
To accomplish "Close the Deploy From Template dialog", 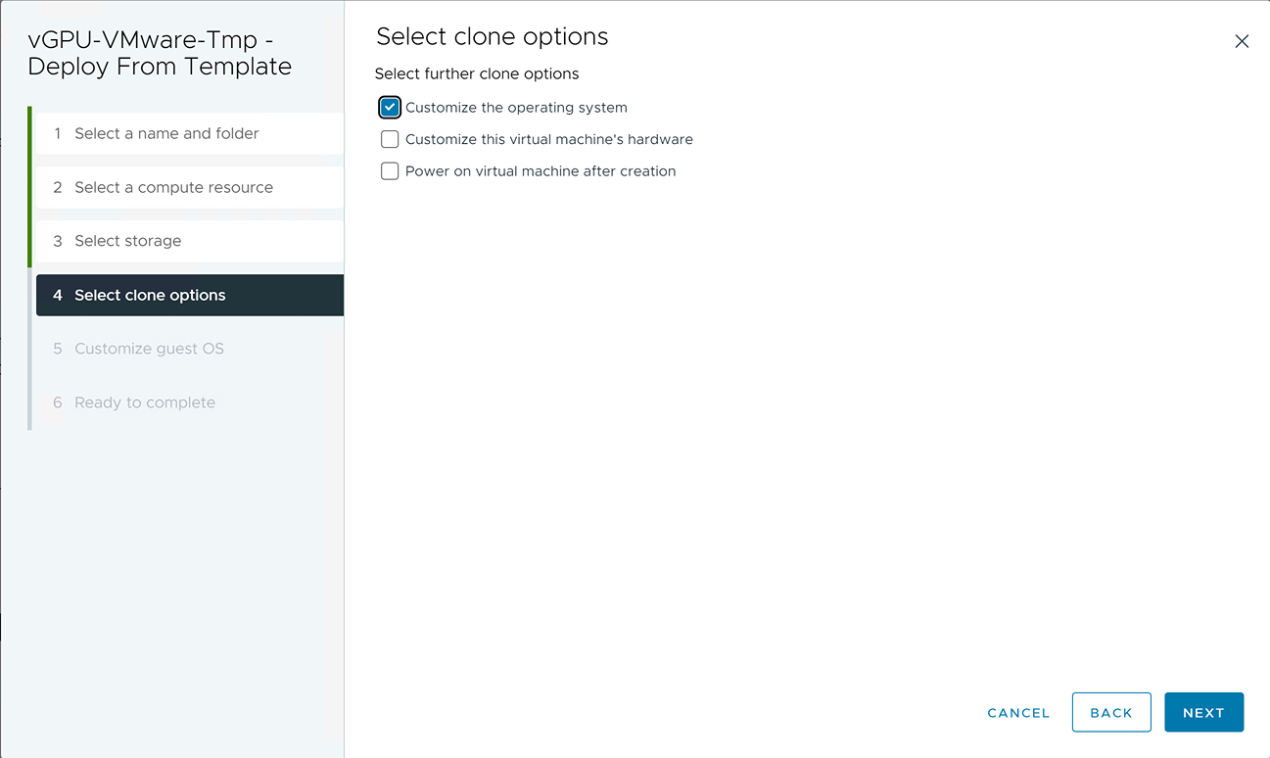I will click(1242, 41).
